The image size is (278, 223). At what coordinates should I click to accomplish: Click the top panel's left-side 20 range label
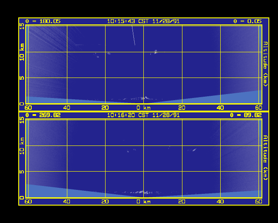point(105,108)
